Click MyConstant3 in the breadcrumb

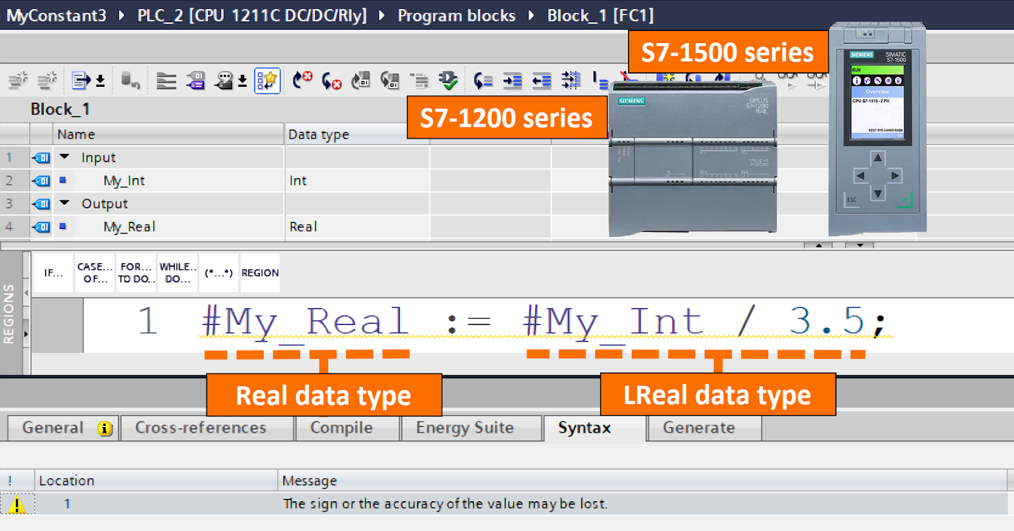[56, 15]
